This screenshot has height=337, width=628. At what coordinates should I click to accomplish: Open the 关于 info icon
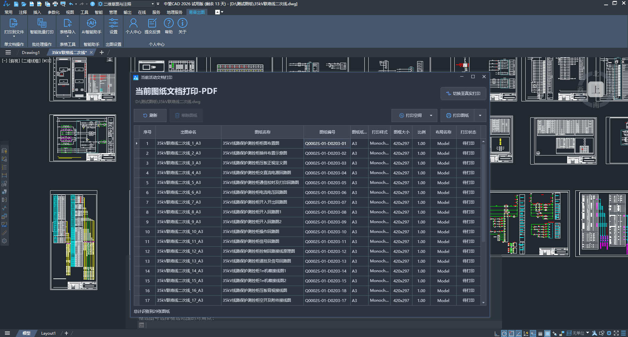[x=182, y=24]
